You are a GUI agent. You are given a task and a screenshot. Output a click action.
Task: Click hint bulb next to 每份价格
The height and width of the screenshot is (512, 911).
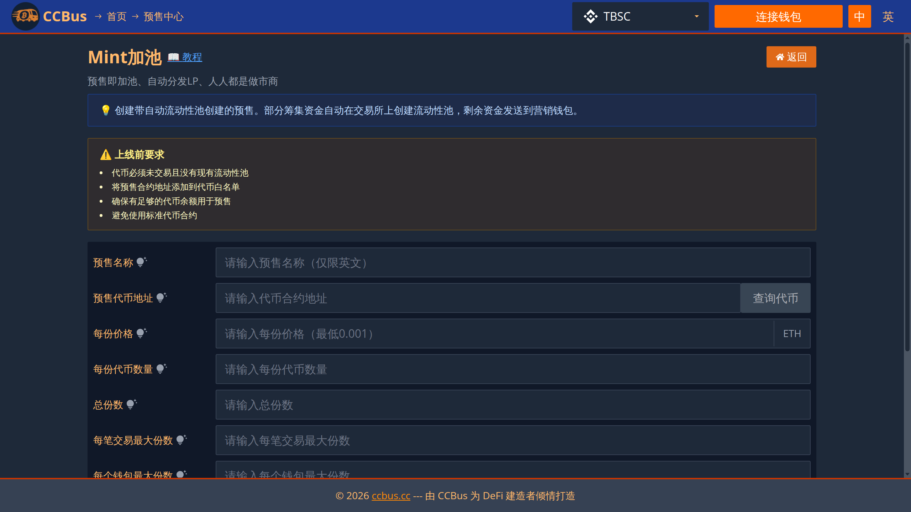click(141, 334)
